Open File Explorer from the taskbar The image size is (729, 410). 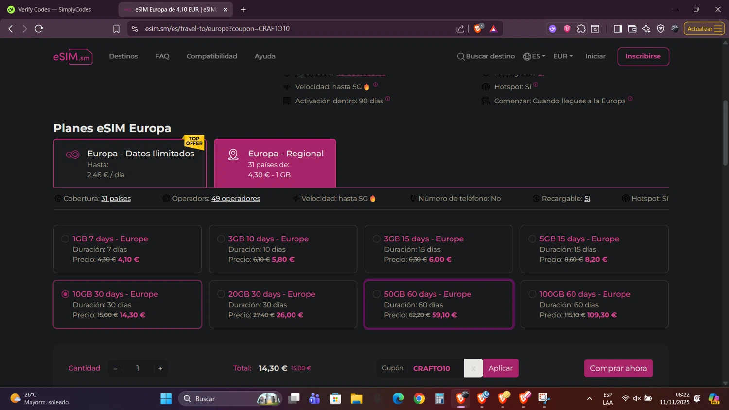tap(356, 399)
